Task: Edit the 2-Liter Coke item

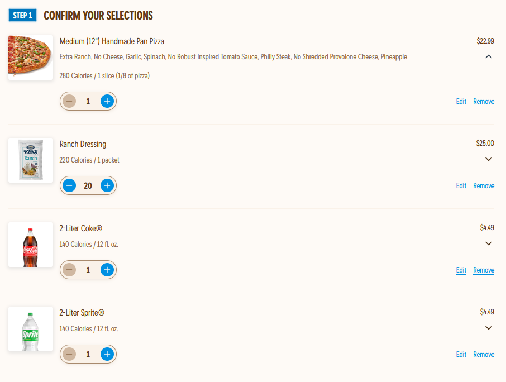Action: 461,270
